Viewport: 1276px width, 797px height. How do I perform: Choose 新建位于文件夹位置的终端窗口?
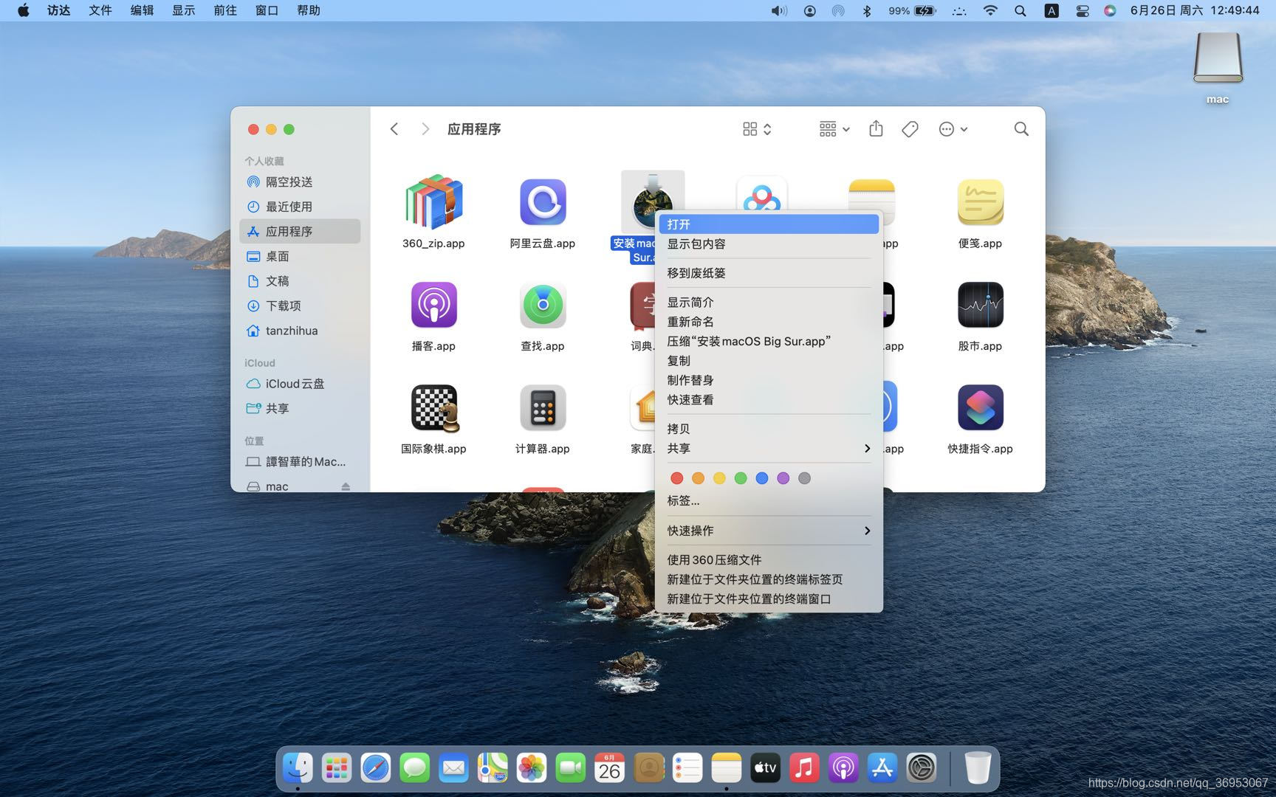pos(769,599)
